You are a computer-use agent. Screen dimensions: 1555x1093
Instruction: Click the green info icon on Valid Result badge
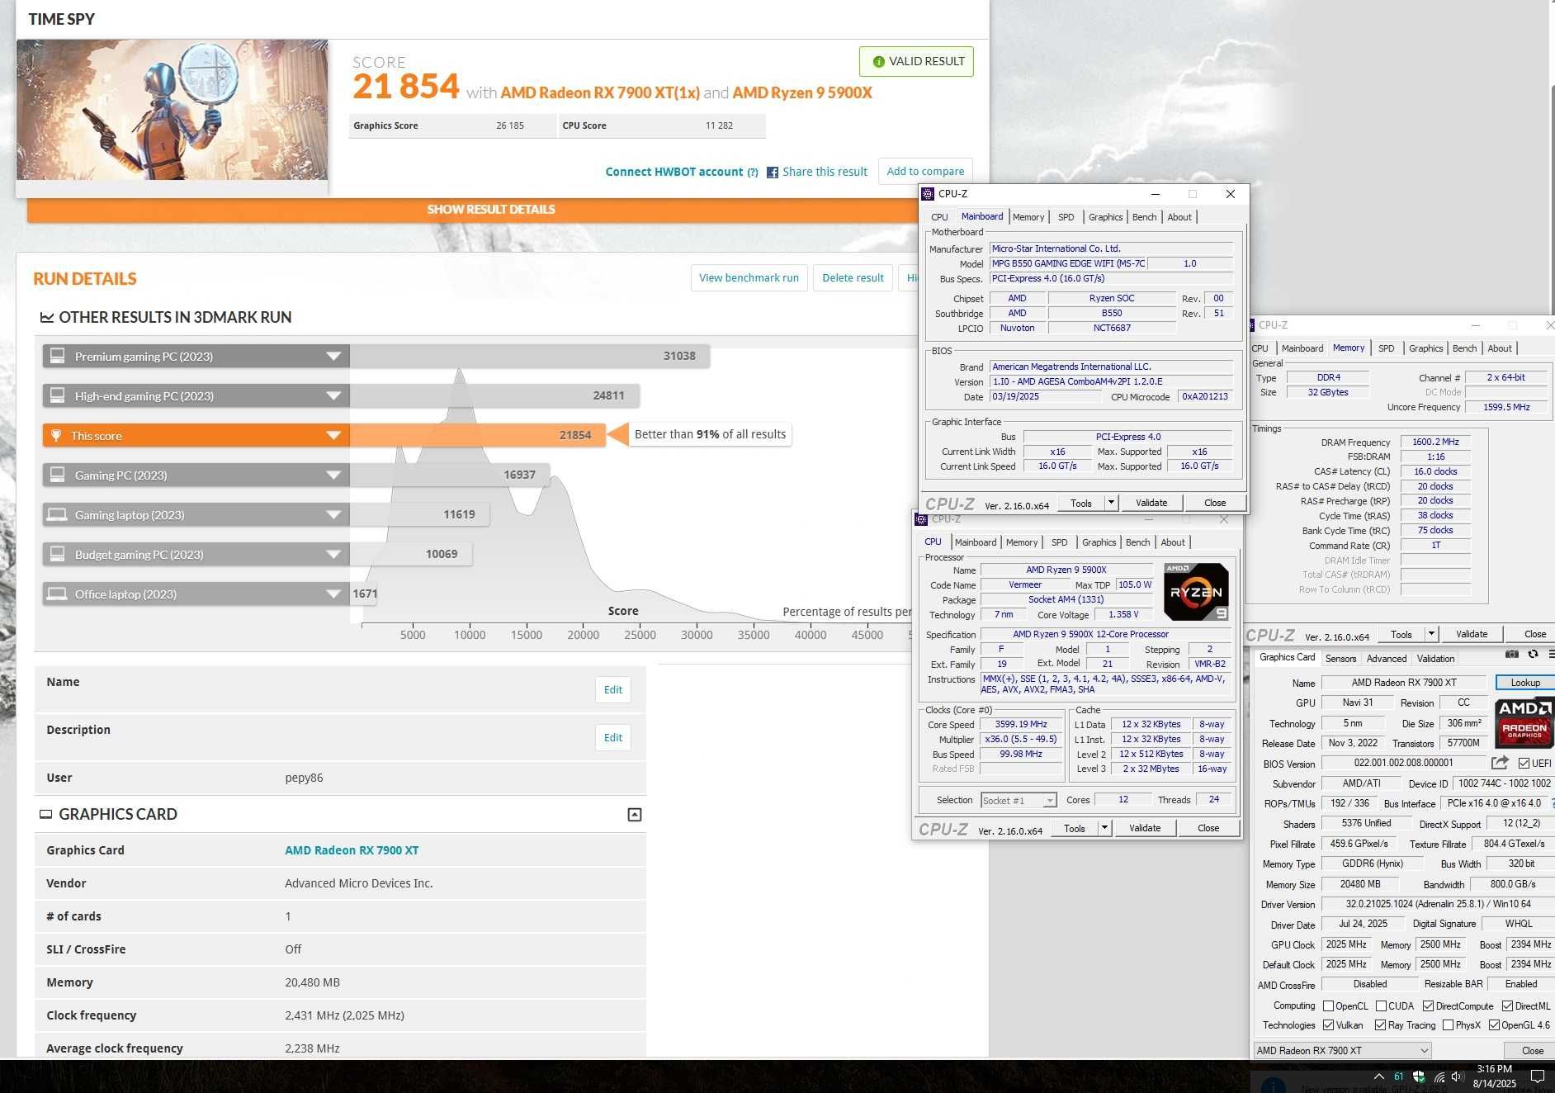pyautogui.click(x=878, y=62)
